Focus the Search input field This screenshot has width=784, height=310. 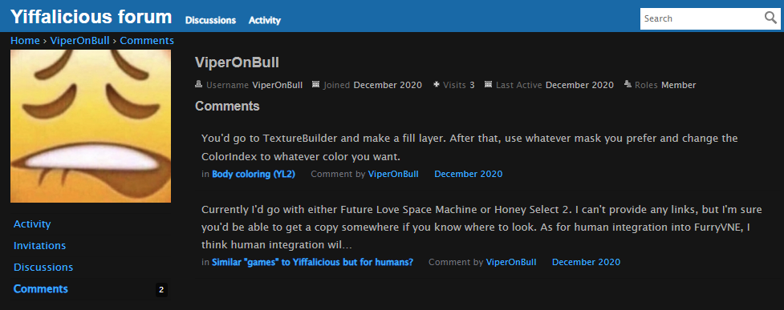pos(701,18)
